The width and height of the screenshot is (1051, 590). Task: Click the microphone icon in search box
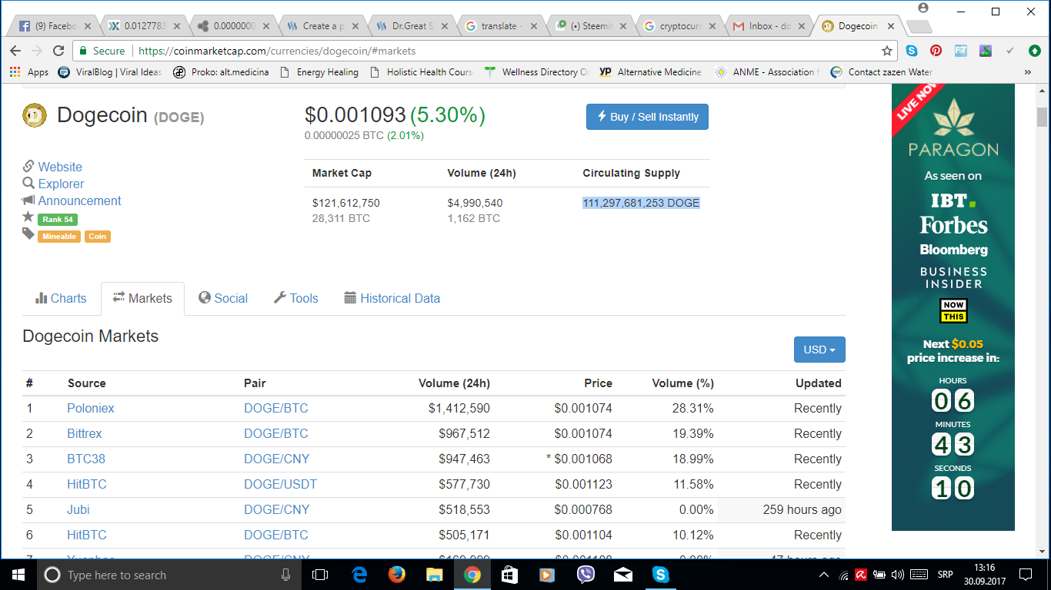click(x=286, y=575)
